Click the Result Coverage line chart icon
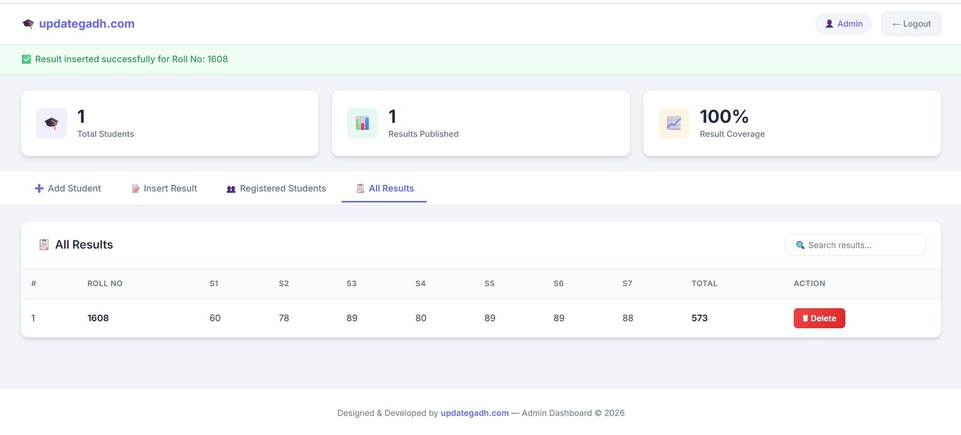Image resolution: width=961 pixels, height=435 pixels. click(674, 123)
